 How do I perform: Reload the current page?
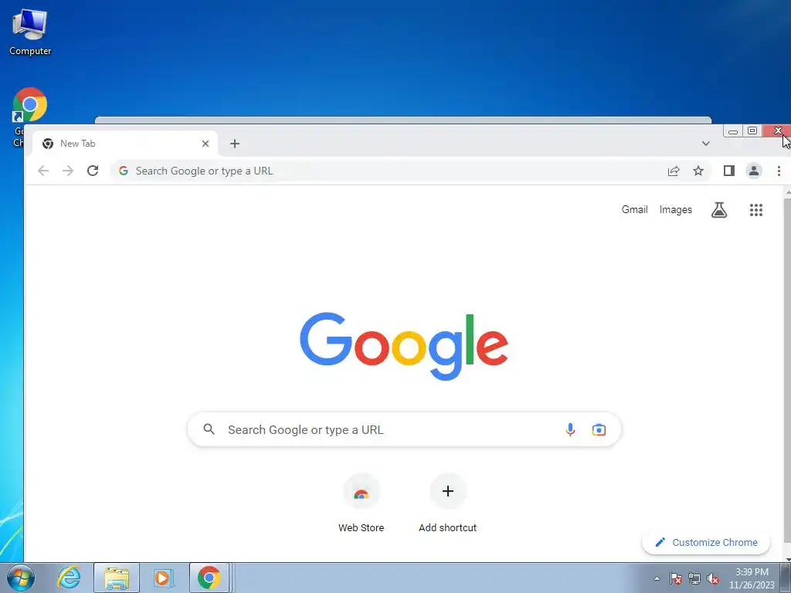point(93,171)
